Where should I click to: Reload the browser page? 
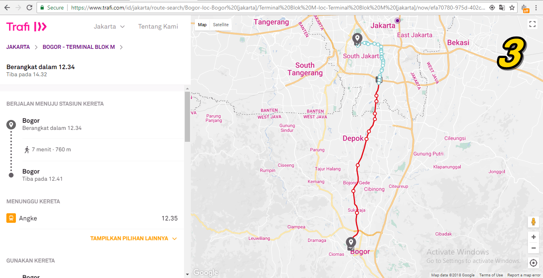29,8
